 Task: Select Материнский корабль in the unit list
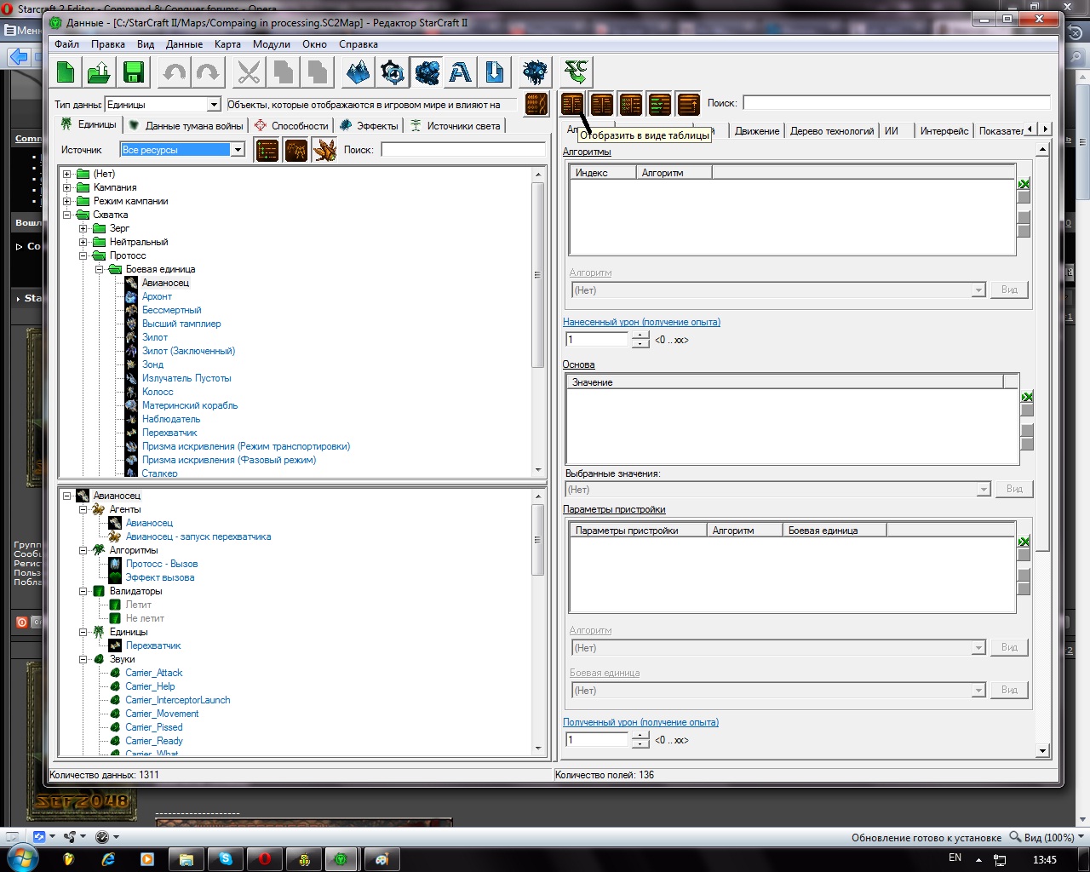190,405
